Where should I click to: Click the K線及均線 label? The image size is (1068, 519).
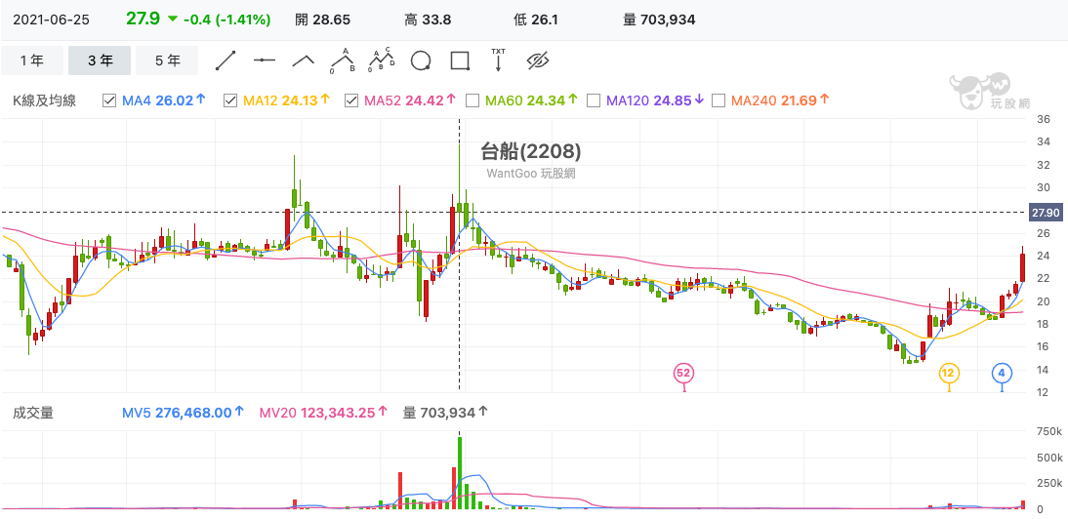[x=44, y=100]
